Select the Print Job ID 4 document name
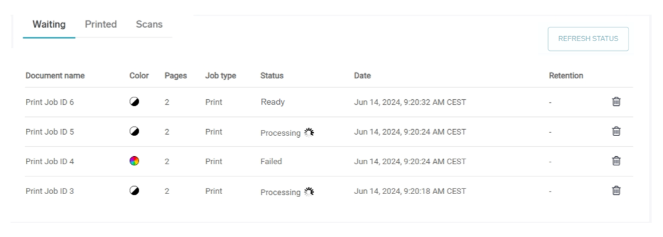663x237 pixels. pyautogui.click(x=50, y=162)
